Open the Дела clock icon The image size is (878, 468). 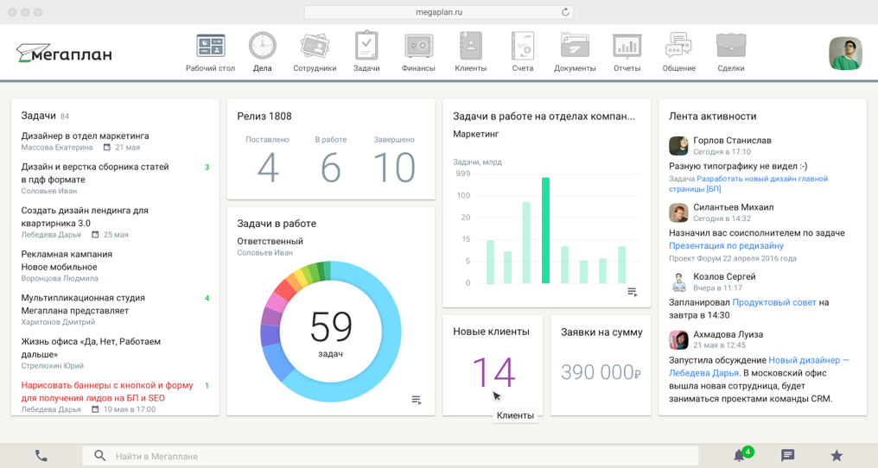tap(262, 47)
